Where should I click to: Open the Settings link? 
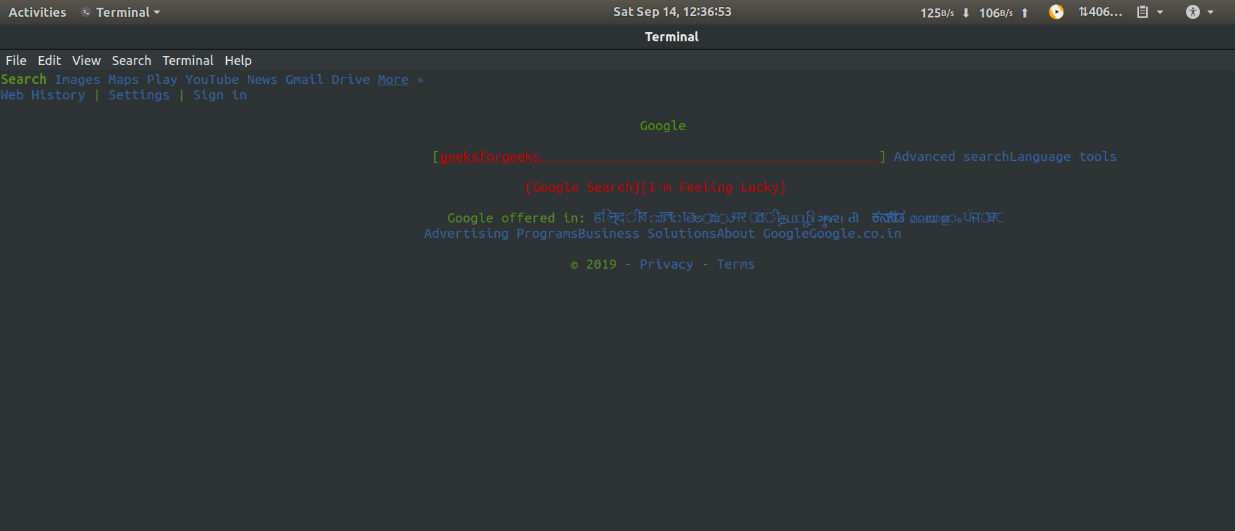click(139, 95)
